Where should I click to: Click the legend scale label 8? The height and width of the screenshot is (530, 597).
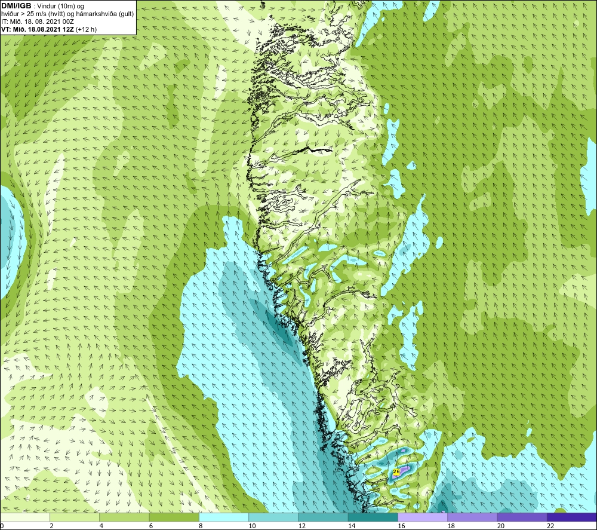201,526
